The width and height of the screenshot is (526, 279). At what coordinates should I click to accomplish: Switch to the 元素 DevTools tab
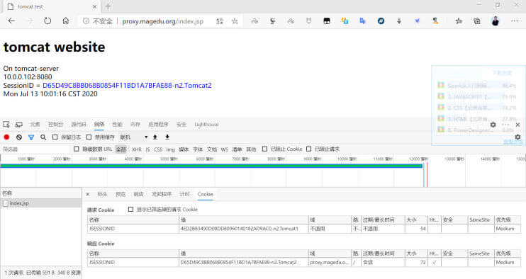click(x=35, y=124)
